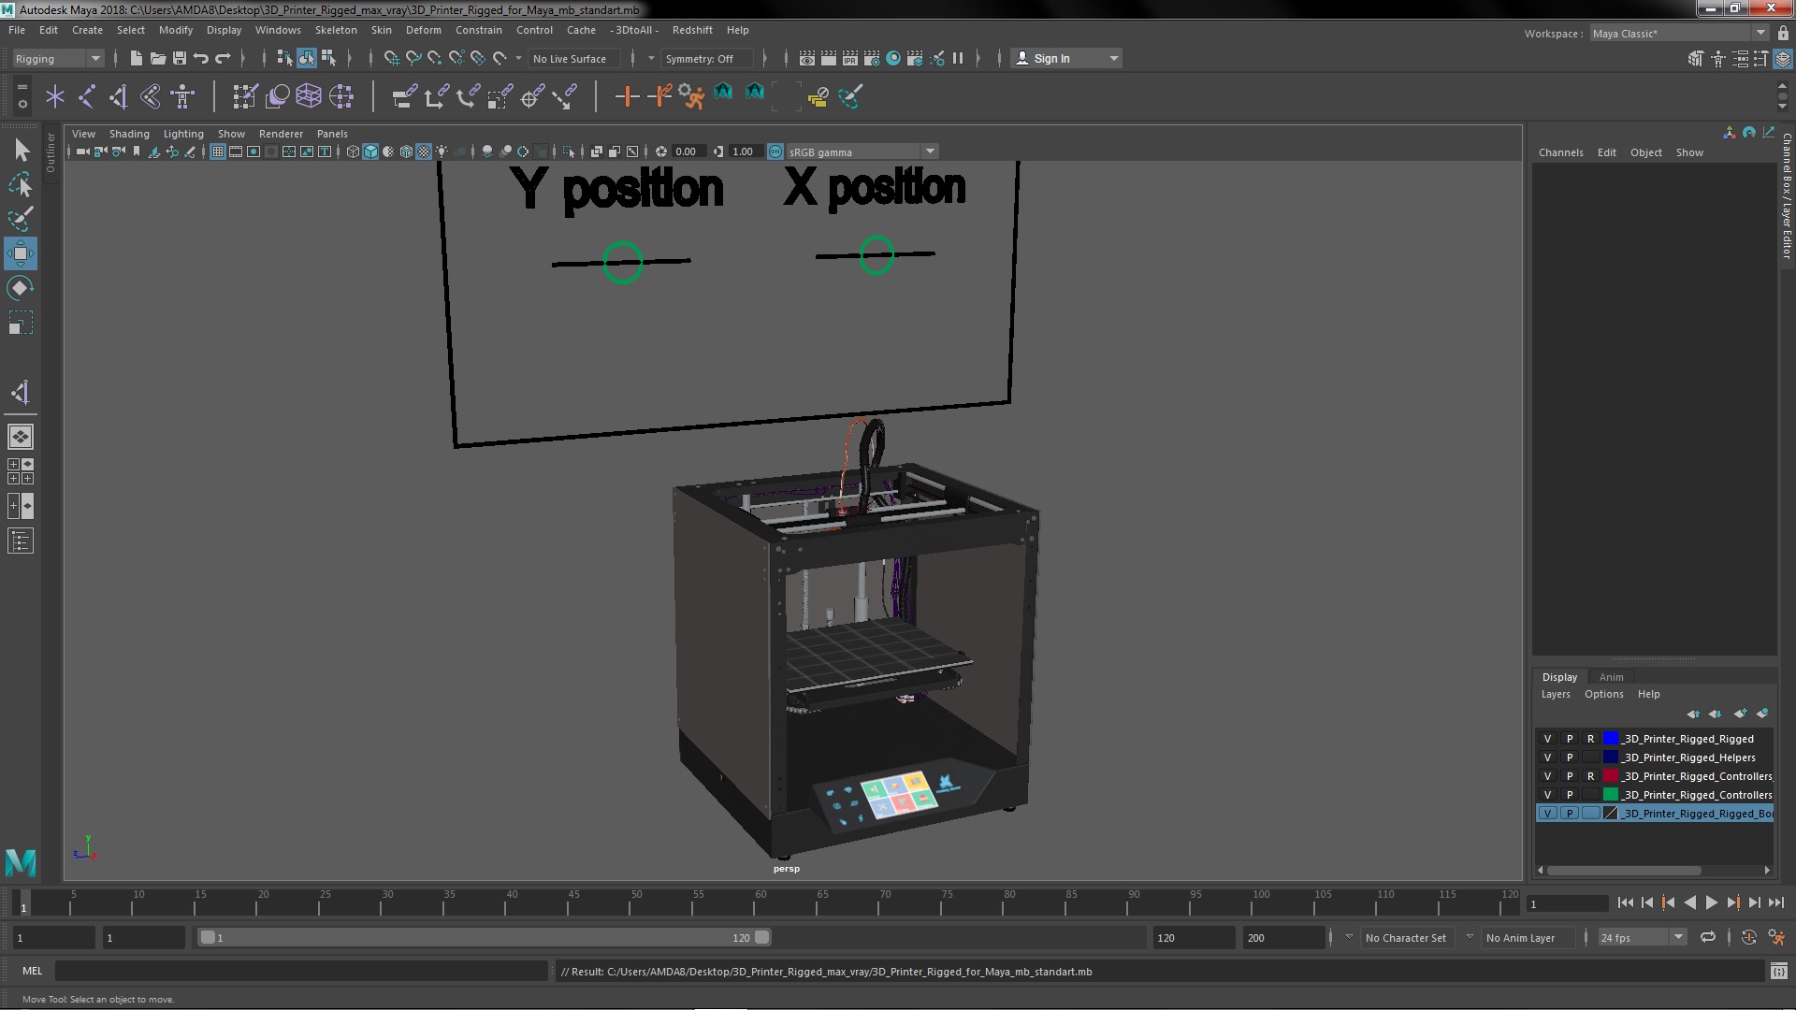Select the Rotate tool in toolbox

tap(21, 288)
